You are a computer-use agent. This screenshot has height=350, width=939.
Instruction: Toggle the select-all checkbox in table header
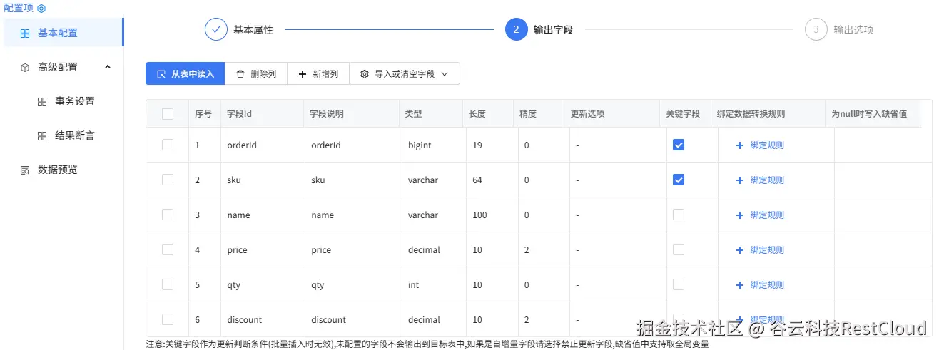point(168,114)
